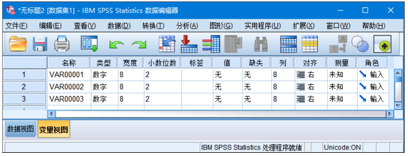
Task: Click the 标签 column header
Action: tap(197, 62)
